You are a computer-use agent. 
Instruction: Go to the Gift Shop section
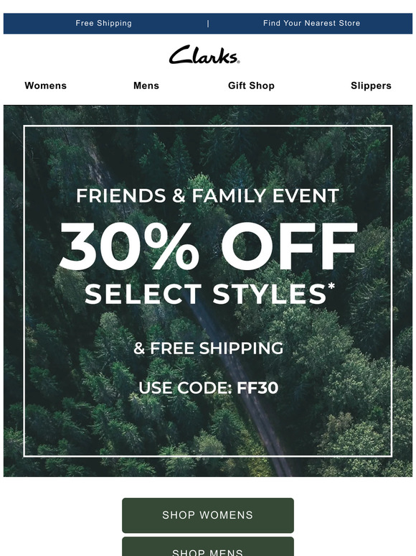tap(251, 85)
